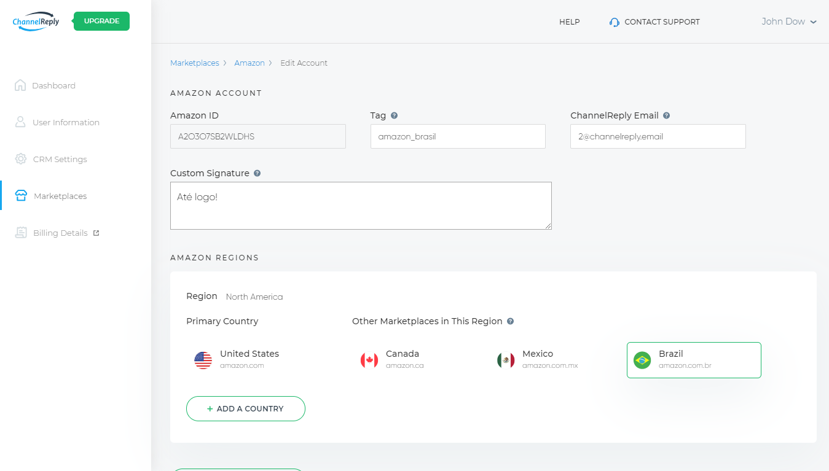The height and width of the screenshot is (471, 829).
Task: Click the Amazon ID field
Action: click(258, 136)
